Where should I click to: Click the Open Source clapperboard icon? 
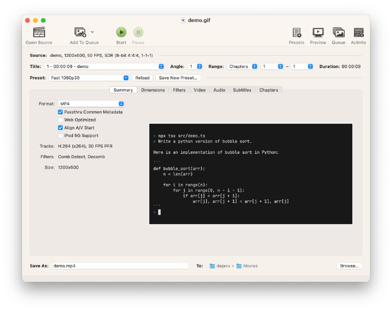click(39, 32)
